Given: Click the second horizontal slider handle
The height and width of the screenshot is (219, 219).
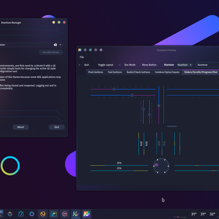Looking at the screenshot, I should (x=132, y=95).
